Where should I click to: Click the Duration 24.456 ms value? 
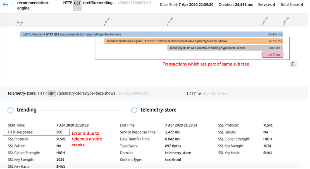(244, 5)
